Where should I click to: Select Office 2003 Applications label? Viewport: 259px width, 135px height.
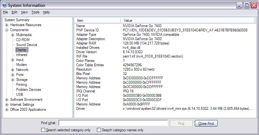[28, 109]
